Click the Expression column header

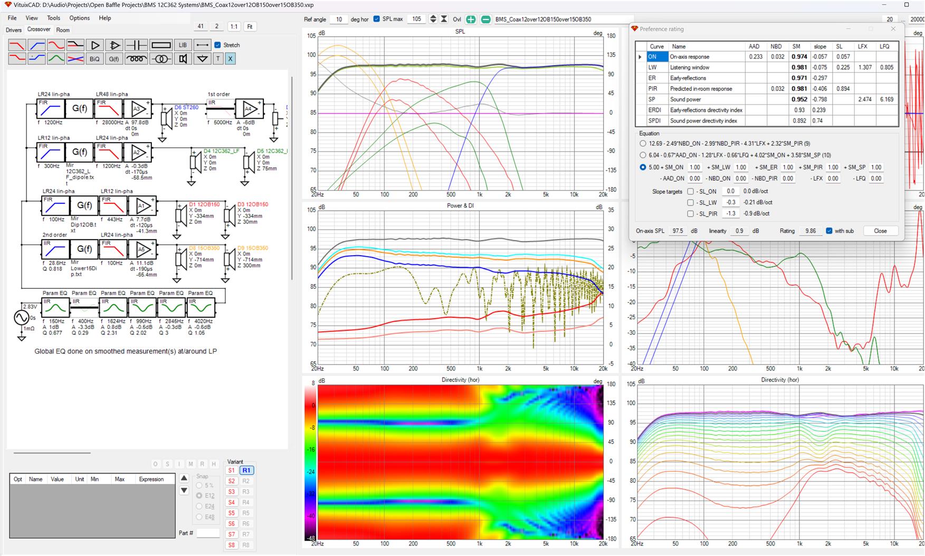click(x=151, y=479)
